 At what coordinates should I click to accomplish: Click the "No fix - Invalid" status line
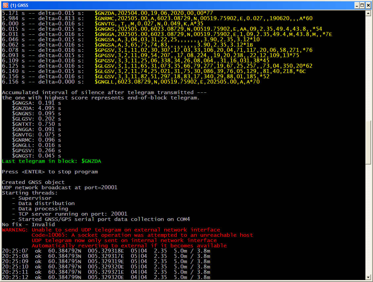[28, 225]
